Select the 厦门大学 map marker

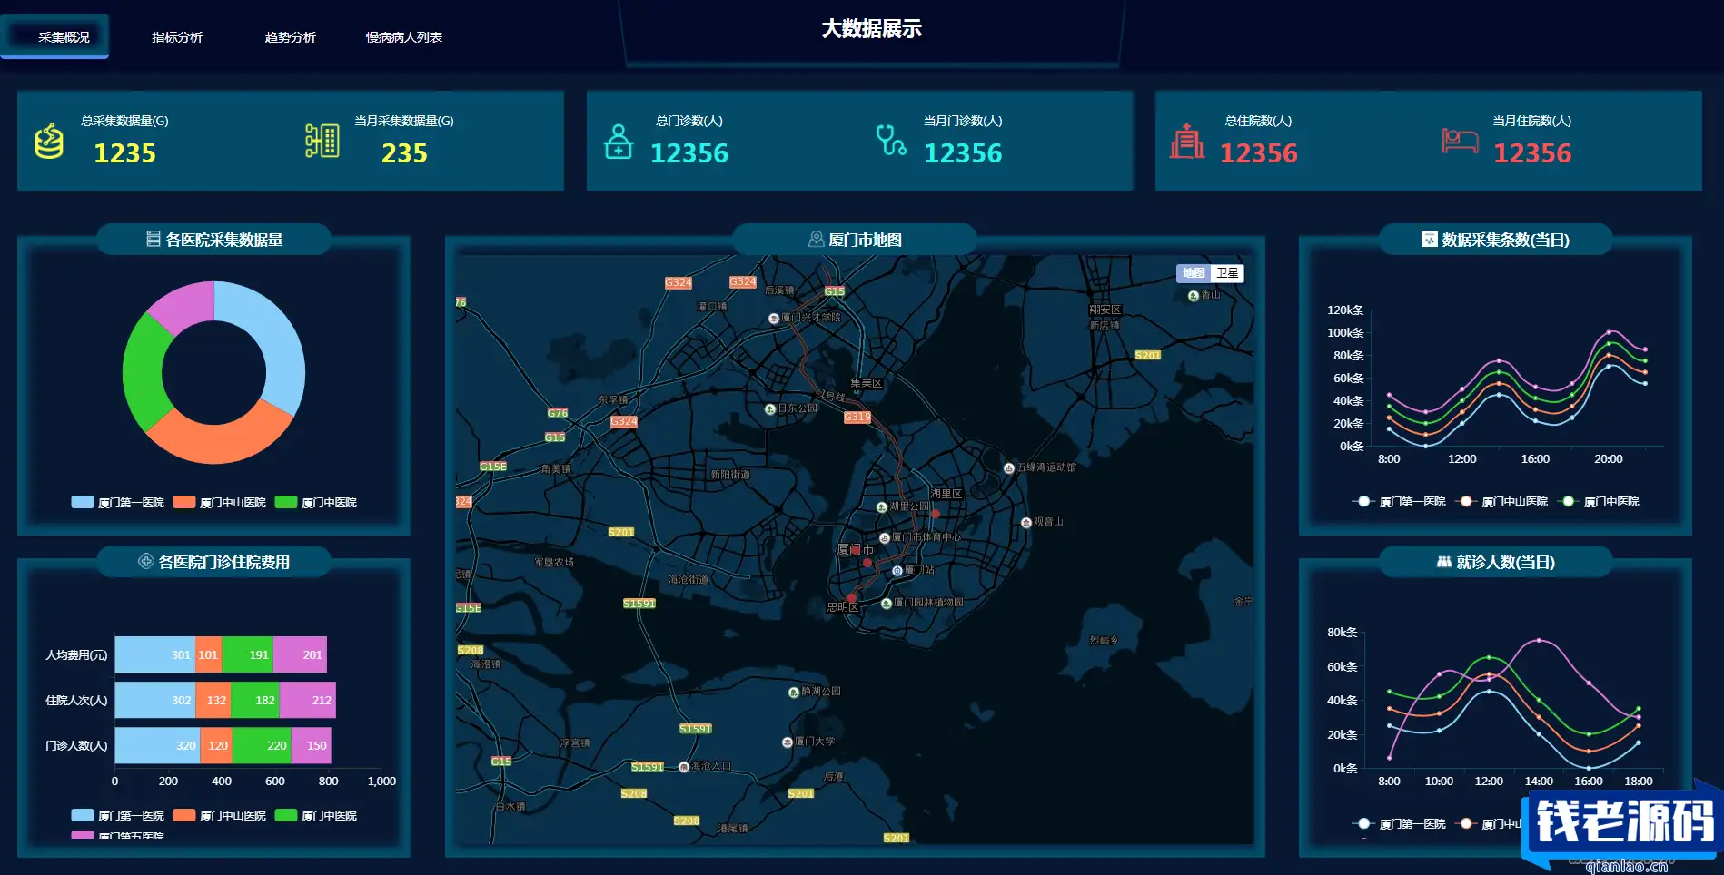click(788, 742)
